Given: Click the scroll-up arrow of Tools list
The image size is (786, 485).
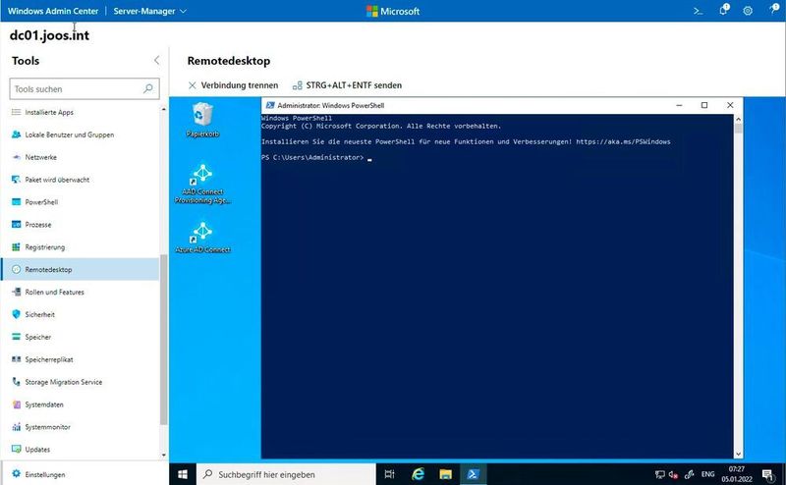Looking at the screenshot, I should [x=163, y=109].
